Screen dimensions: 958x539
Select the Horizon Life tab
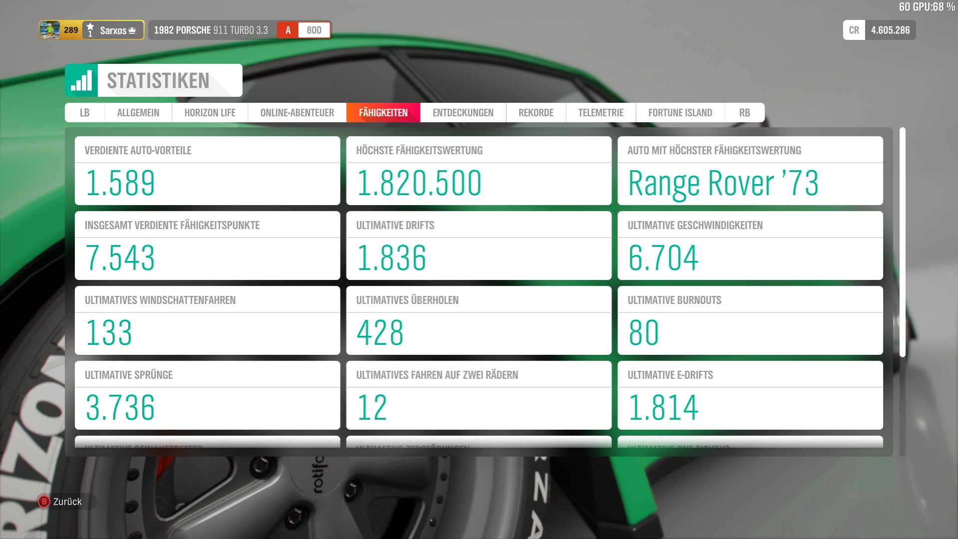[210, 113]
